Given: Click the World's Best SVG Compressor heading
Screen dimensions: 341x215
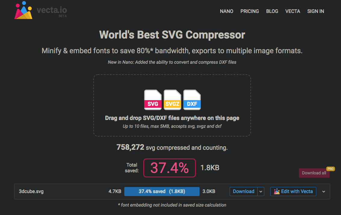Looking at the screenshot, I should point(172,35).
